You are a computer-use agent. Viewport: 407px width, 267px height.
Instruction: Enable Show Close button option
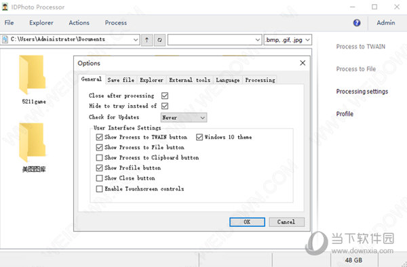pos(99,178)
